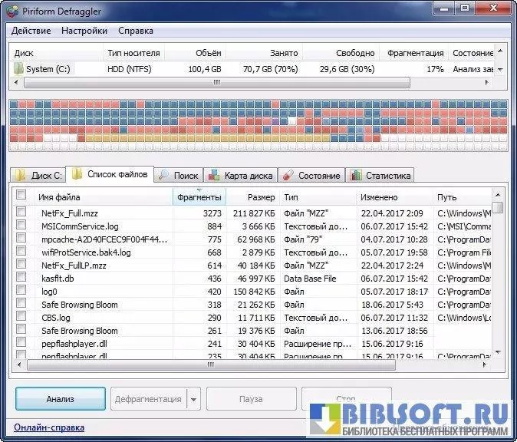The height and width of the screenshot is (442, 517).
Task: Open the Дефрагментация dropdown arrow
Action: [x=193, y=399]
